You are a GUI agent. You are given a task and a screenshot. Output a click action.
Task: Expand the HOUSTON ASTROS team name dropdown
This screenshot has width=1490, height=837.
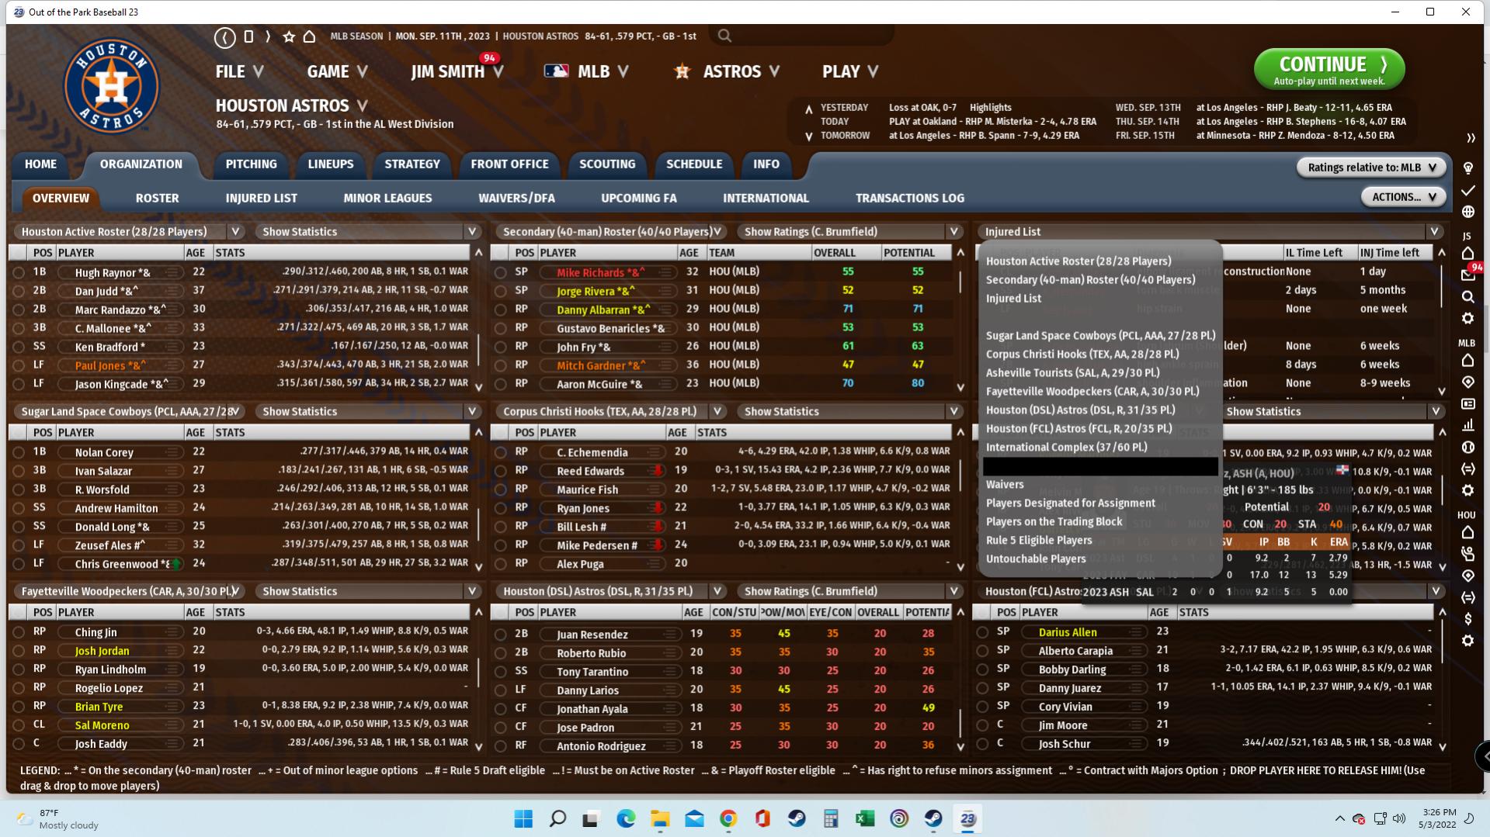pyautogui.click(x=363, y=105)
